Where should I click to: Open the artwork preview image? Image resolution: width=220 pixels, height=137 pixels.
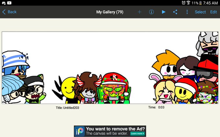110,68
